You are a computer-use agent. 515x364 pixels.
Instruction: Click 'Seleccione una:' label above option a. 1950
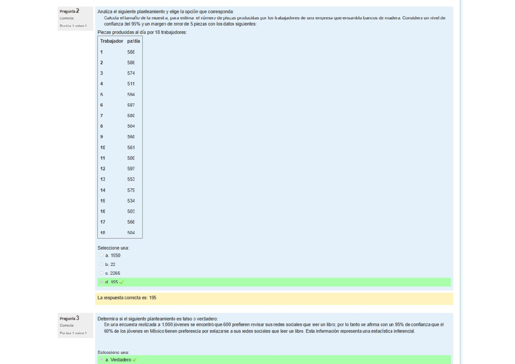pyautogui.click(x=113, y=248)
